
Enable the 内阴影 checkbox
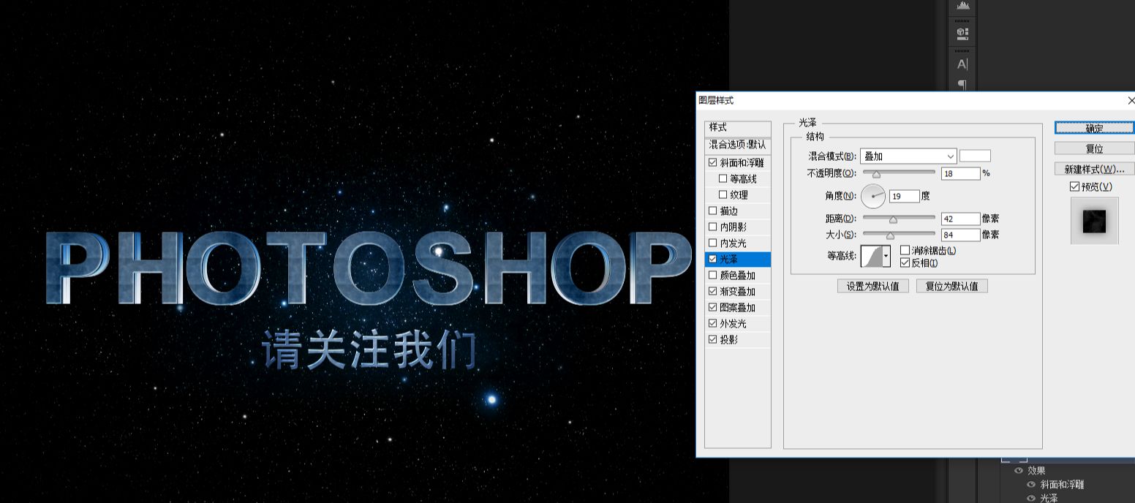713,227
